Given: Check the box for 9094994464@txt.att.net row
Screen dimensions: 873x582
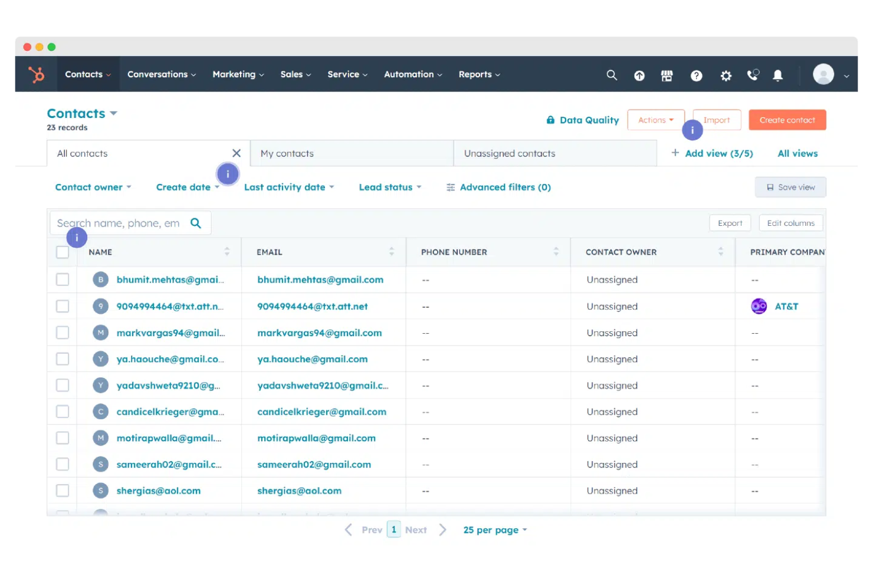Looking at the screenshot, I should click(63, 306).
